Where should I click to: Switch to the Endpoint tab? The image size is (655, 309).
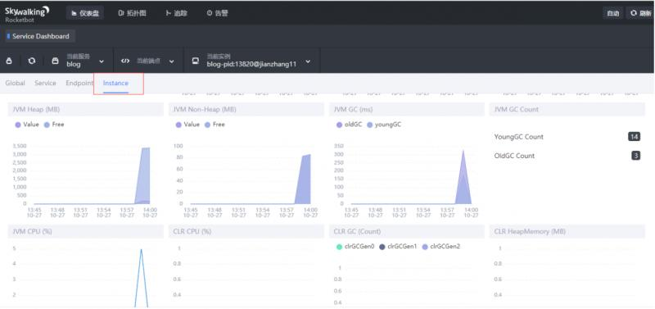pyautogui.click(x=79, y=84)
